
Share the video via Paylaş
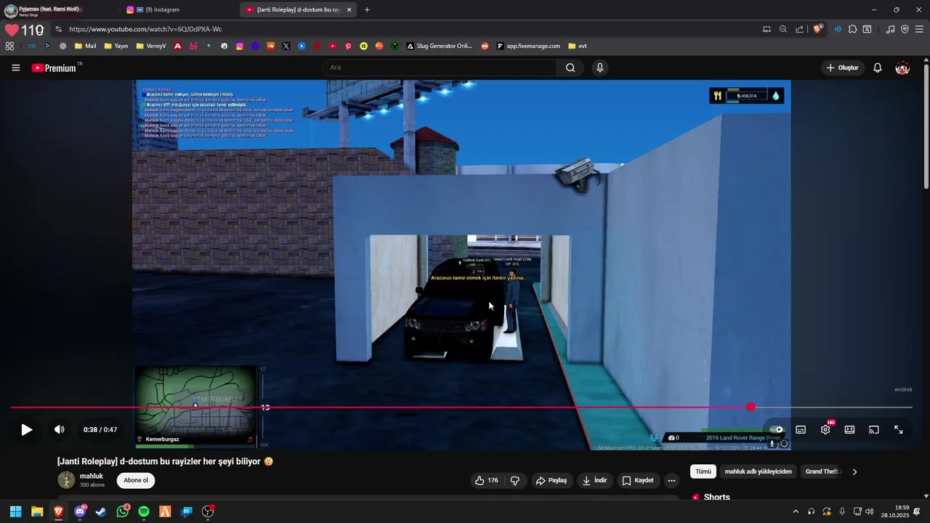coord(551,480)
